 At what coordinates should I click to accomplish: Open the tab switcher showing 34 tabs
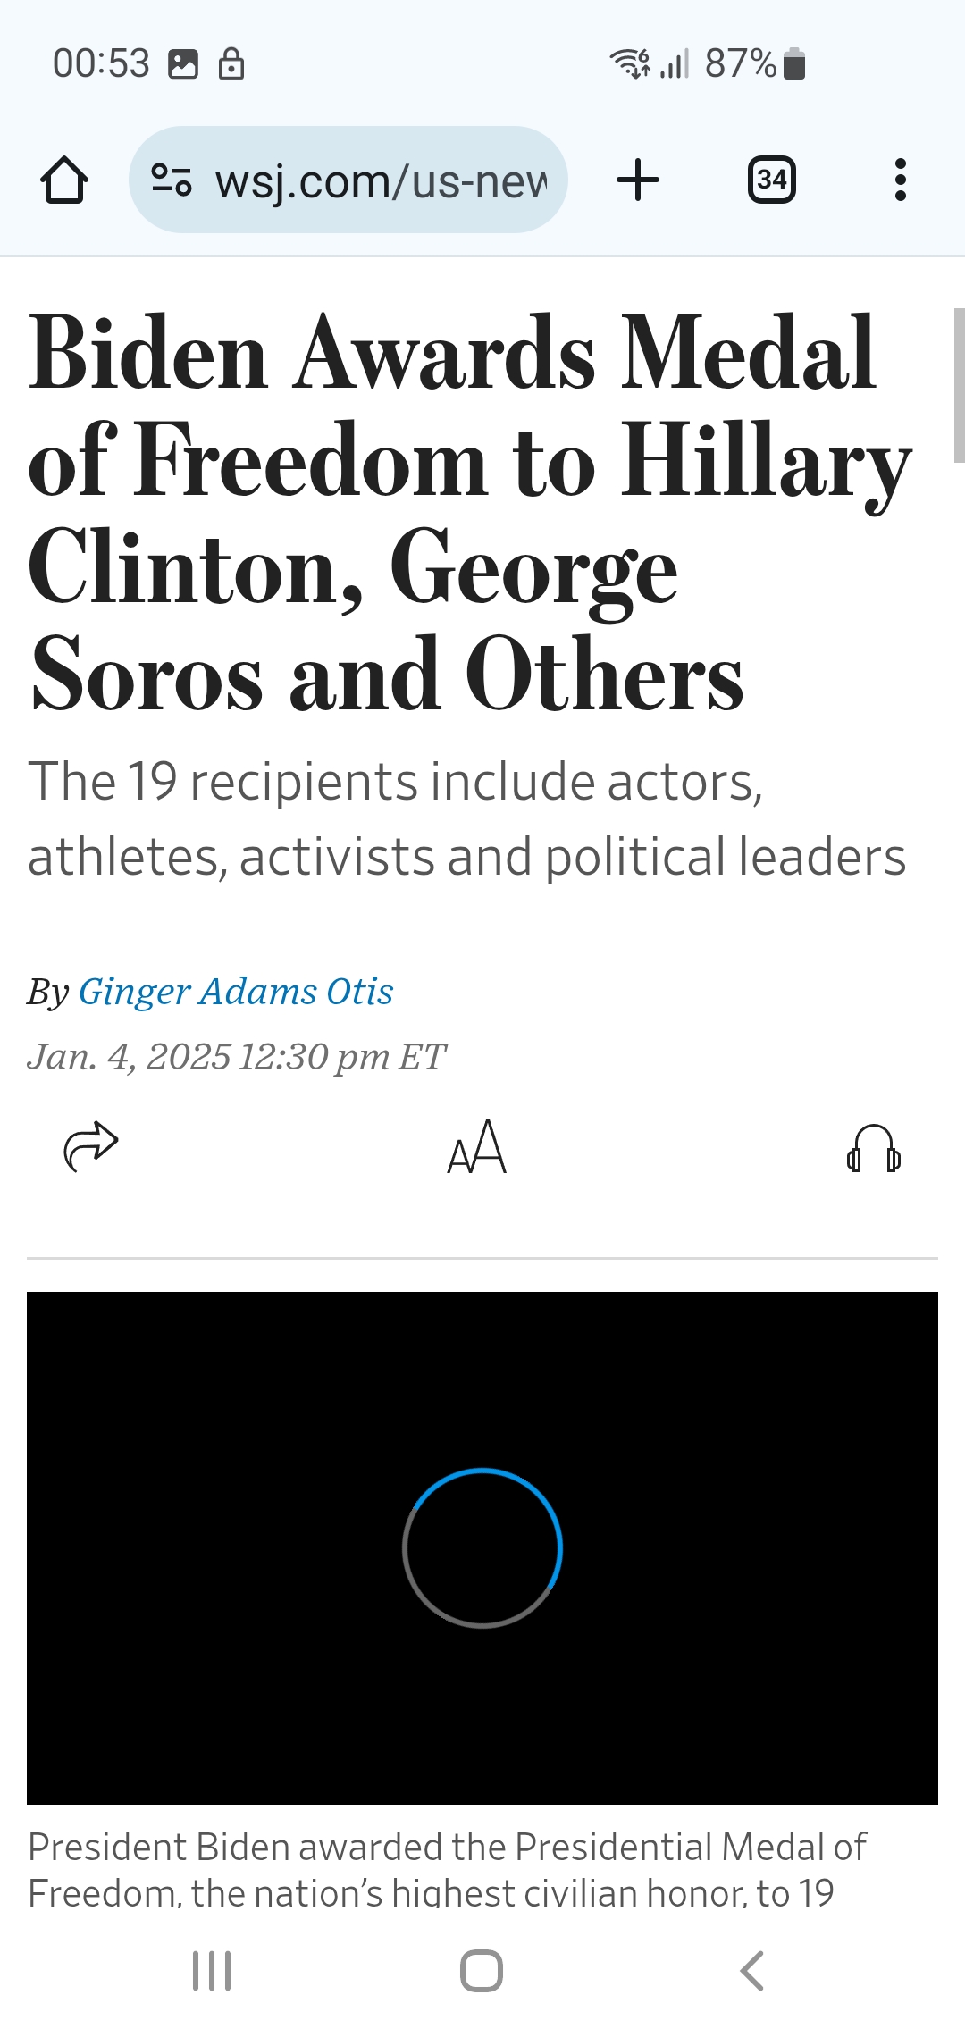[x=772, y=180]
